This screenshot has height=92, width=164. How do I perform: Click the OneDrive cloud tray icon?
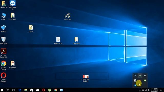[x=145, y=76]
